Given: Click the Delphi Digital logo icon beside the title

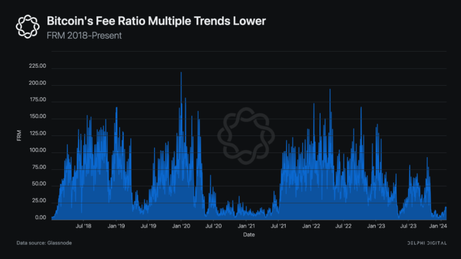Looking at the screenshot, I should 28,27.
